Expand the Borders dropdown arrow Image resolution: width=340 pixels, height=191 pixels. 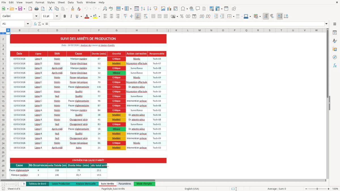233,16
